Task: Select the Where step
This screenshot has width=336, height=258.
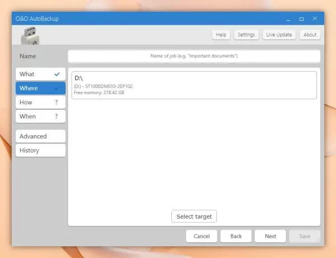Action: pyautogui.click(x=40, y=88)
